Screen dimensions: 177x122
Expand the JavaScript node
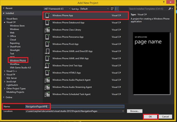4,82
